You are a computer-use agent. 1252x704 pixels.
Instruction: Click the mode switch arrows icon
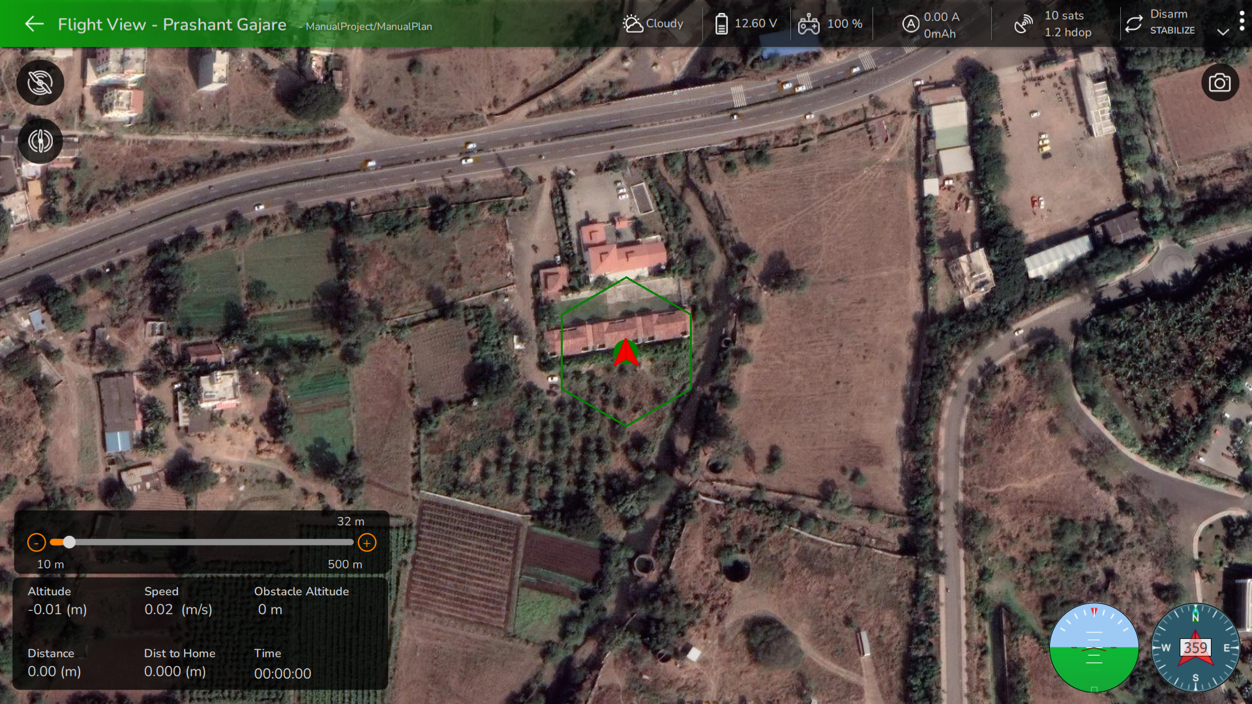[1134, 24]
